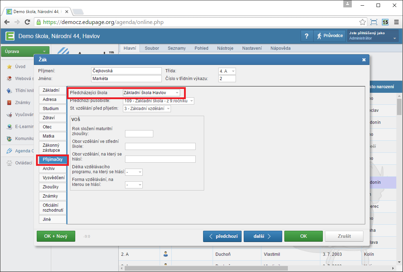The height and width of the screenshot is (272, 403).
Task: Click the calendar extension icon showing 15
Action: pyautogui.click(x=385, y=22)
